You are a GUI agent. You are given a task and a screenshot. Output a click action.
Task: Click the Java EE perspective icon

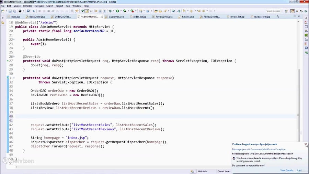[x=292, y=11]
